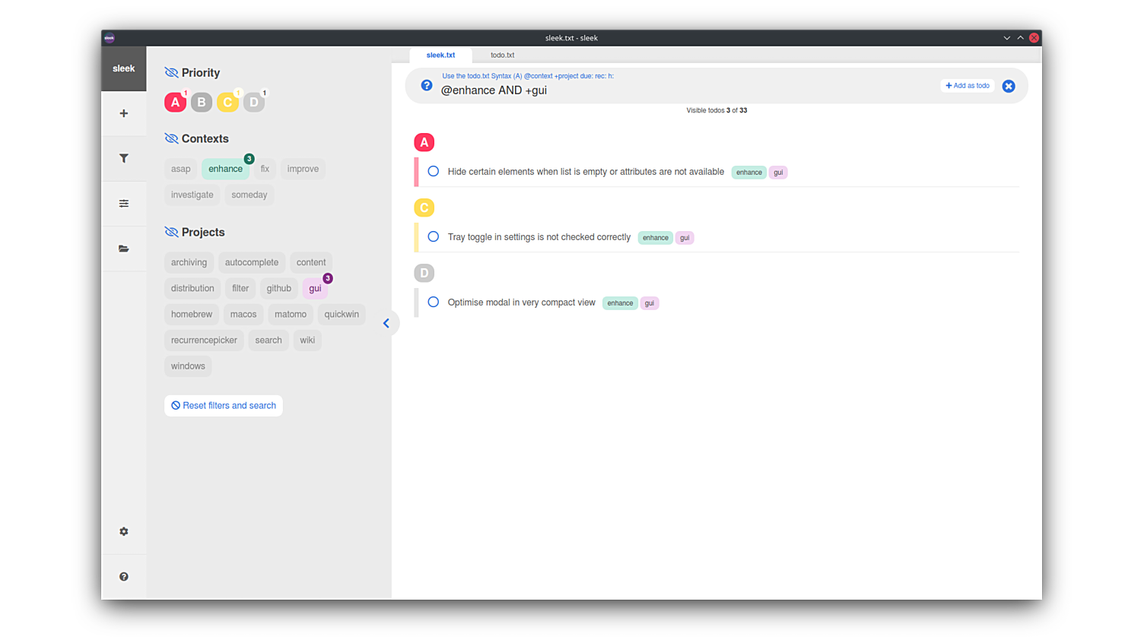This screenshot has height=643, width=1144.
Task: Select the 'content' project filter
Action: click(x=311, y=262)
